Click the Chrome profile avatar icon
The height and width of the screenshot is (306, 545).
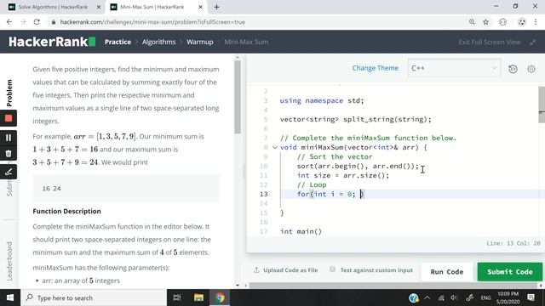point(522,22)
